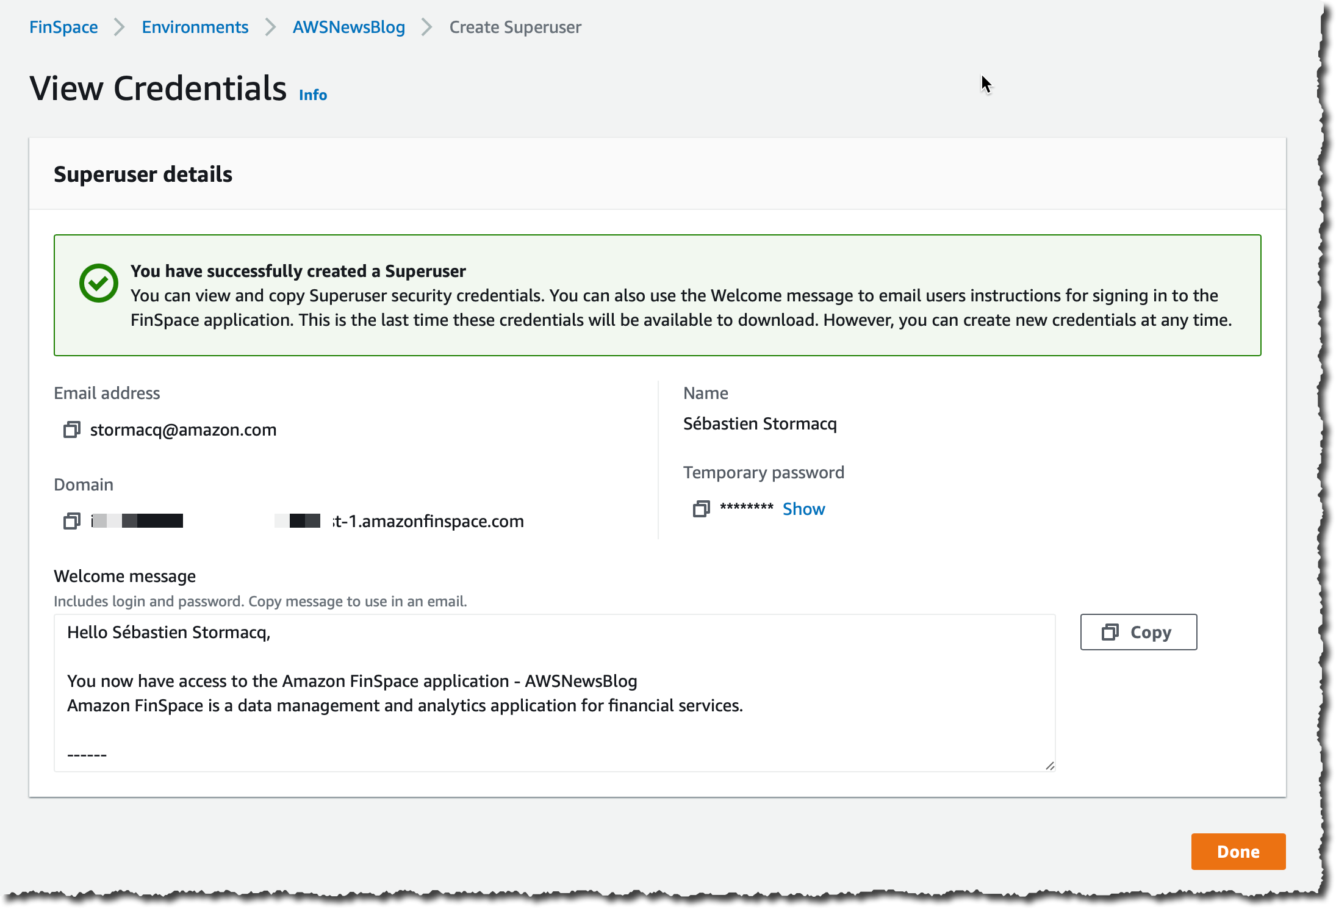This screenshot has height=909, width=1336.
Task: Copy the domain URL with its icon
Action: (72, 521)
